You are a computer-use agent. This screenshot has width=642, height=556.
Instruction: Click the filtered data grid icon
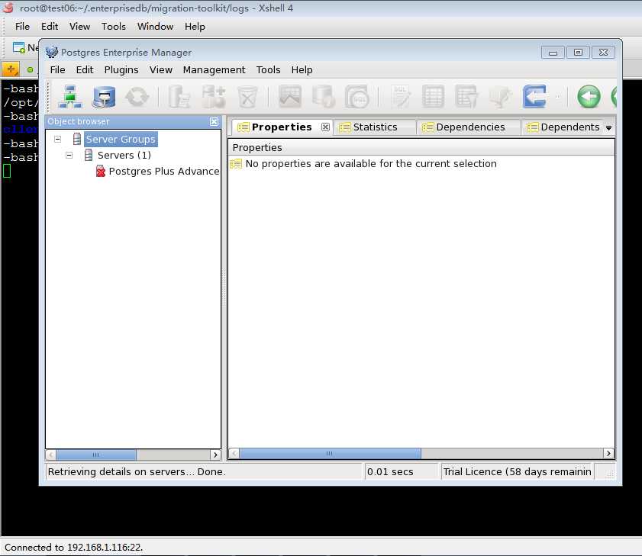466,97
